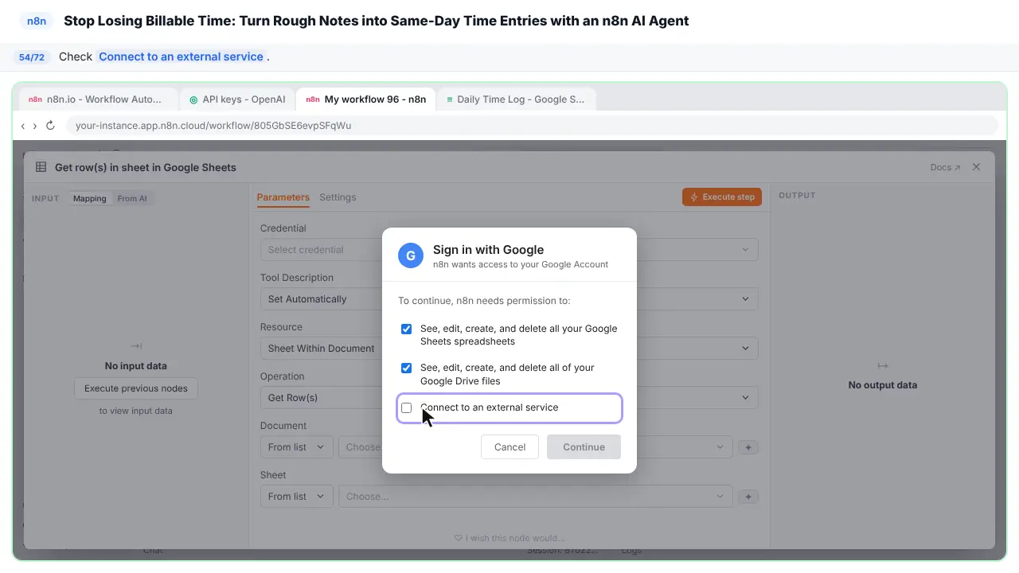Click the 54/72 step counter badge
The image size is (1019, 573).
click(32, 57)
